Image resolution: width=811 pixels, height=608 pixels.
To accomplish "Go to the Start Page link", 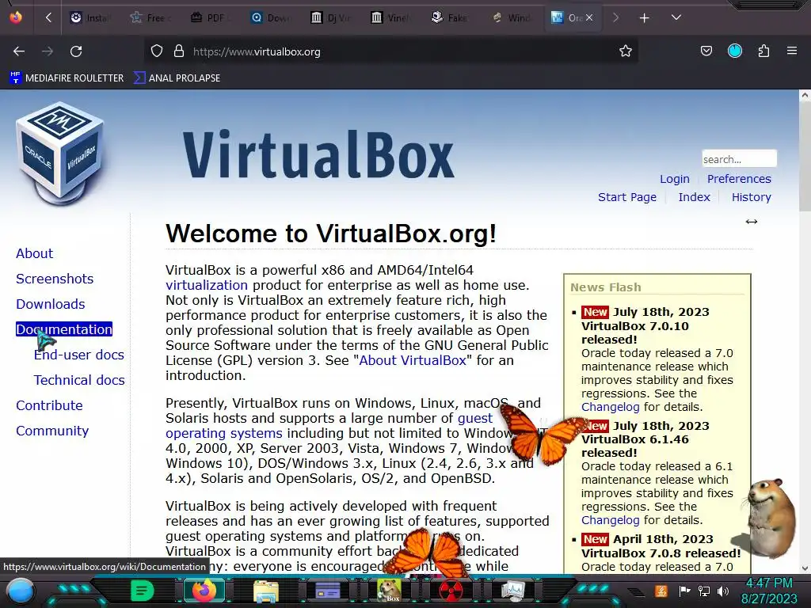I will [x=627, y=197].
